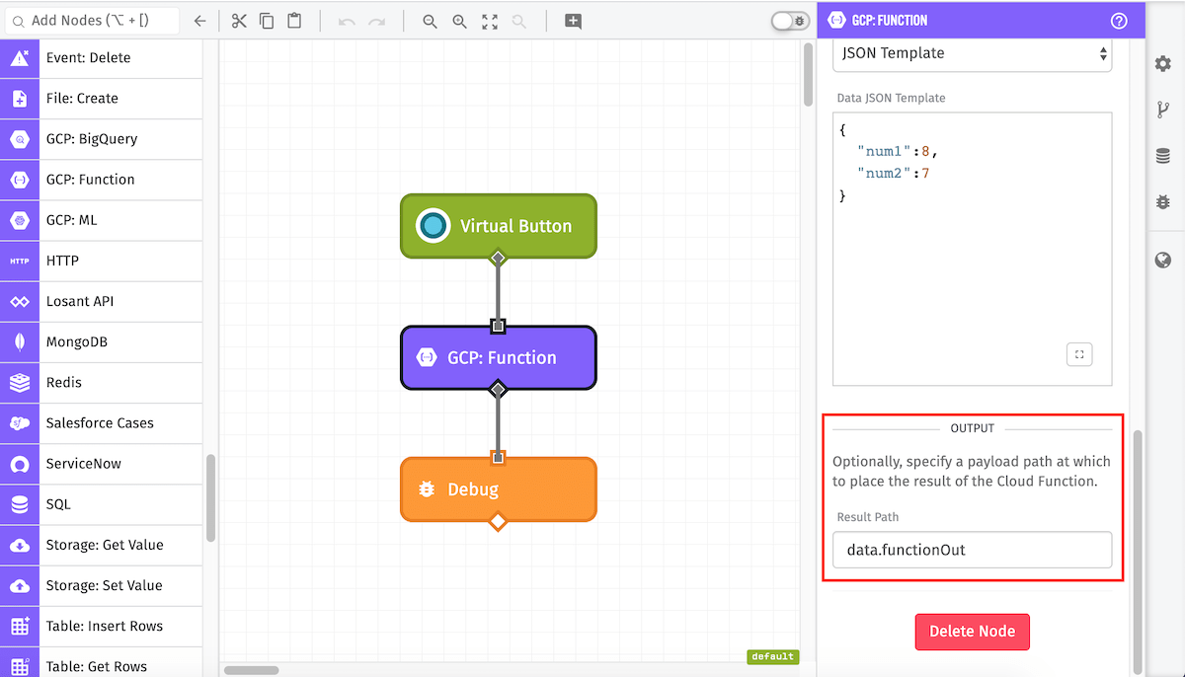Image resolution: width=1185 pixels, height=677 pixels.
Task: Undo last canvas action
Action: 347,21
